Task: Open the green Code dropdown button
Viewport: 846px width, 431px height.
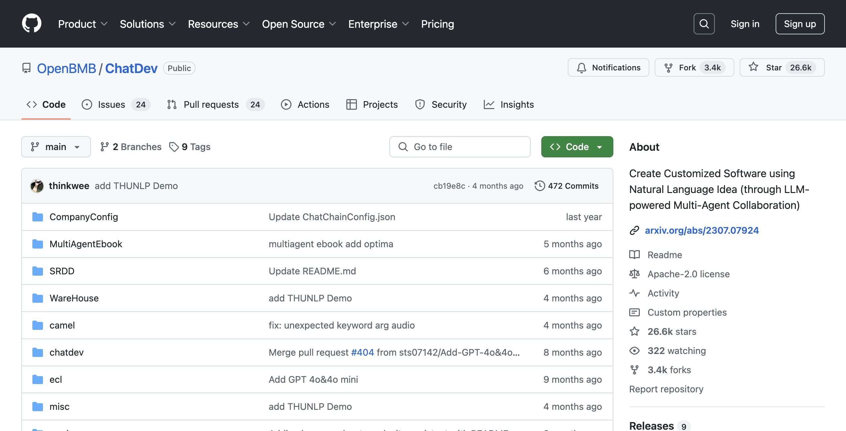Action: tap(577, 147)
